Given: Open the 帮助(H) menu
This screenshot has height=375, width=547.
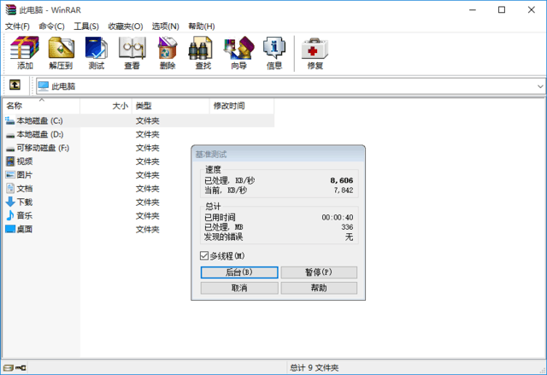Looking at the screenshot, I should tap(202, 26).
